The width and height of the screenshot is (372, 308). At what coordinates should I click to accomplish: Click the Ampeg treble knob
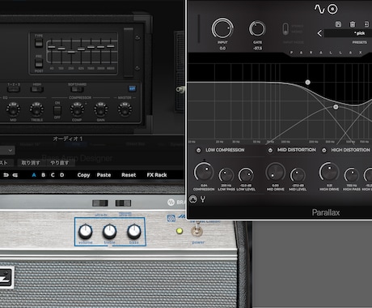[x=109, y=232]
